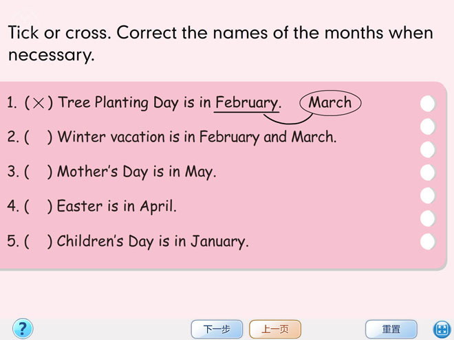Click the blue grid menu icon
Screen dimensions: 454x340
[x=441, y=329]
